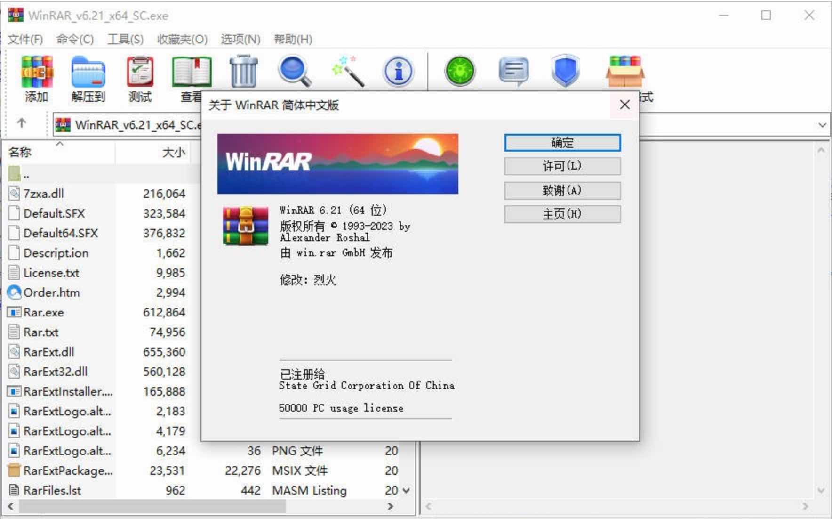Click the WinRAR banner image in the About dialog

point(337,164)
